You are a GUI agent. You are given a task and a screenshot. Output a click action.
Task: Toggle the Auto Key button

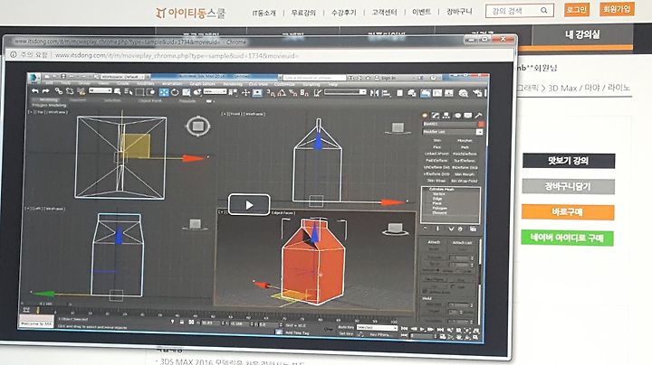point(346,327)
